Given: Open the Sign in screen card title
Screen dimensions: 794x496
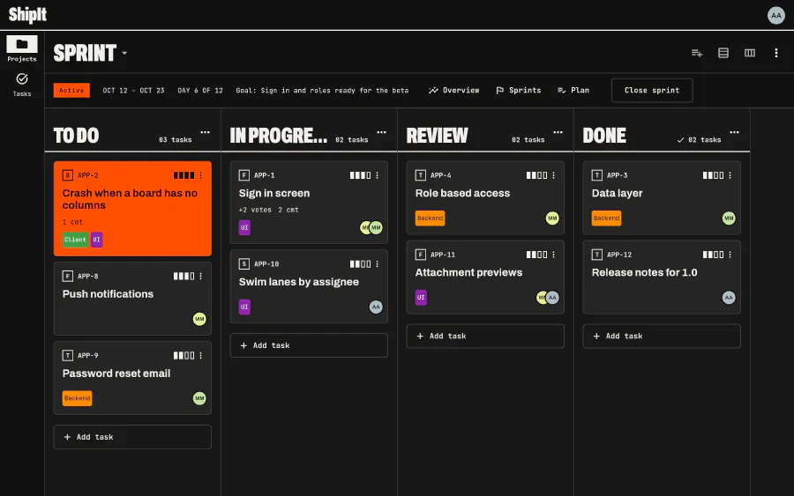Looking at the screenshot, I should [274, 193].
